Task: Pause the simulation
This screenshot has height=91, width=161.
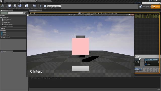Action: click(x=41, y=6)
